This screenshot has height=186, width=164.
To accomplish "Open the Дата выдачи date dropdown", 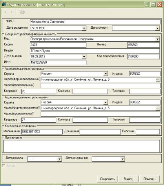I will pyautogui.click(x=84, y=57).
